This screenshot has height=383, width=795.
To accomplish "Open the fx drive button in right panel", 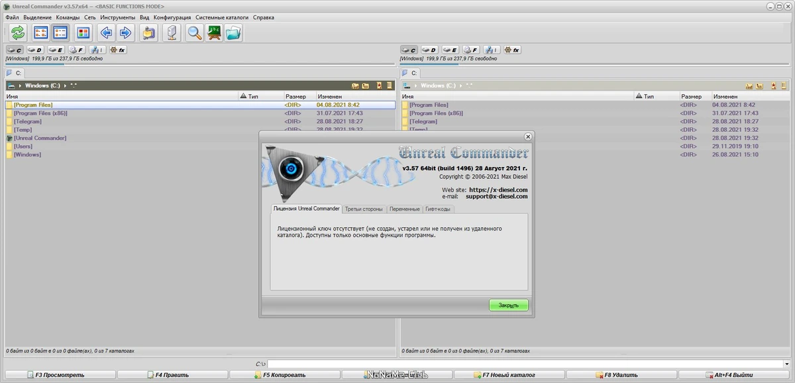I will pyautogui.click(x=512, y=50).
